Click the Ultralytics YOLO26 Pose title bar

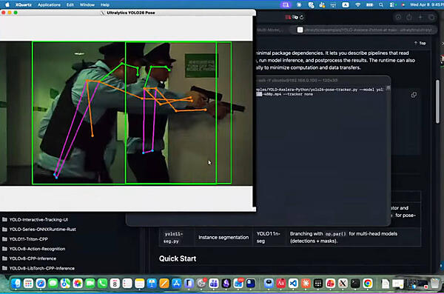[x=128, y=13]
